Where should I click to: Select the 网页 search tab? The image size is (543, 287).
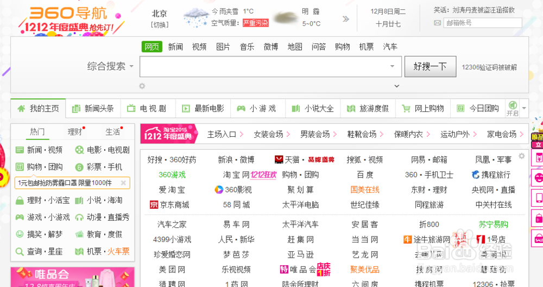pos(151,47)
